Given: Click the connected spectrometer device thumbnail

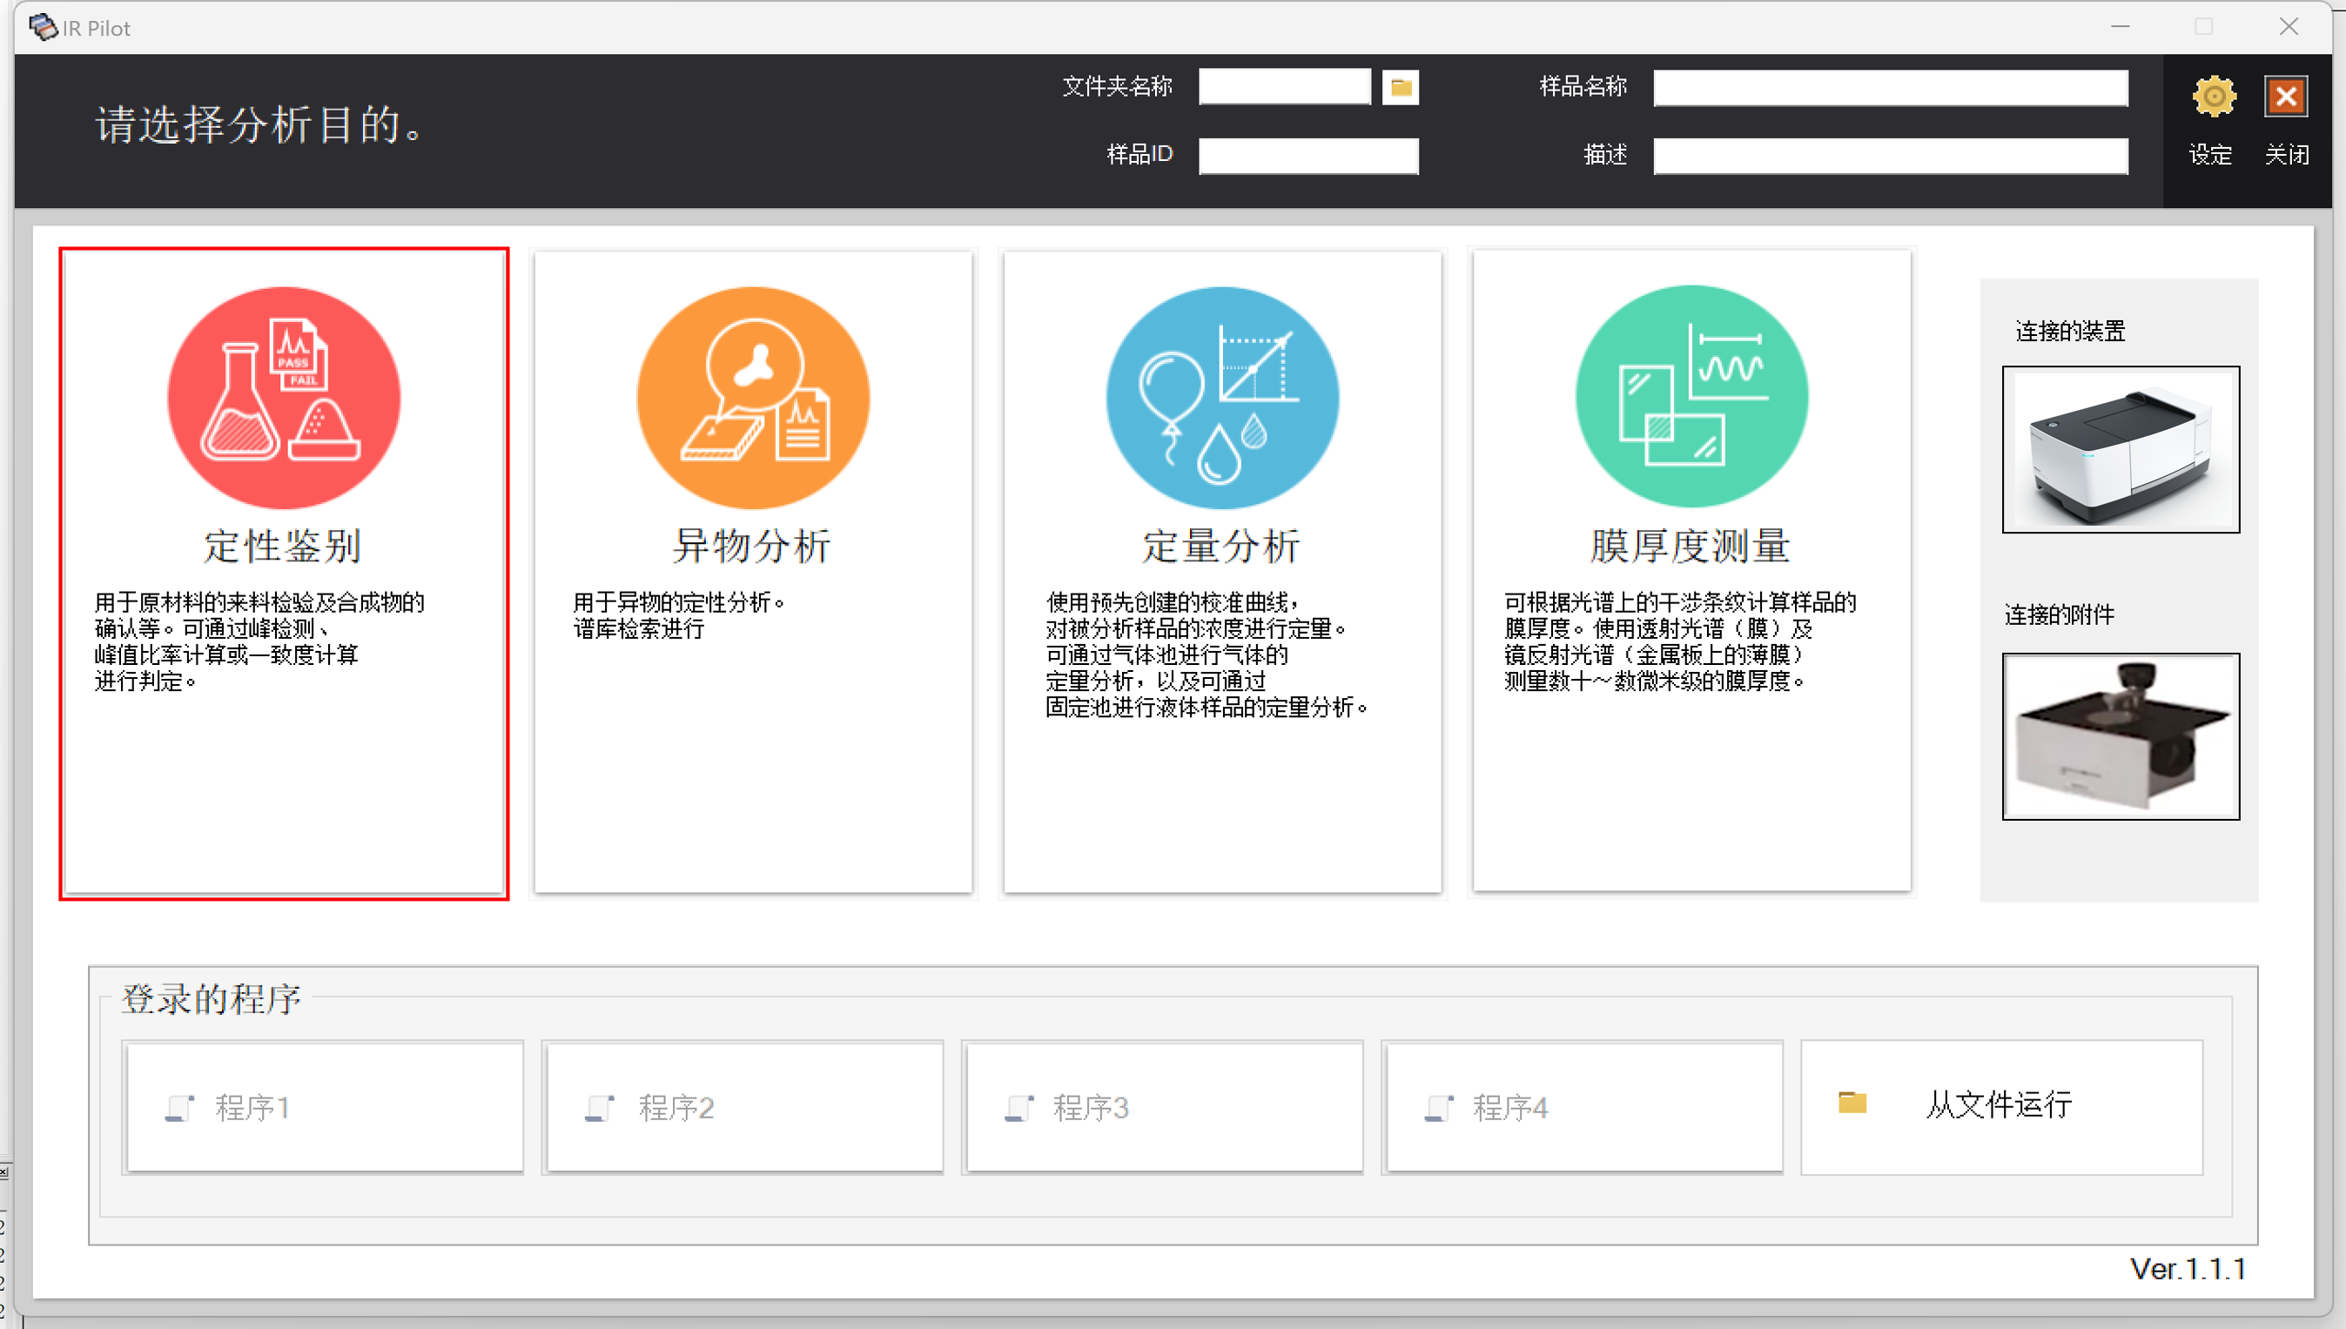Looking at the screenshot, I should pyautogui.click(x=2121, y=449).
